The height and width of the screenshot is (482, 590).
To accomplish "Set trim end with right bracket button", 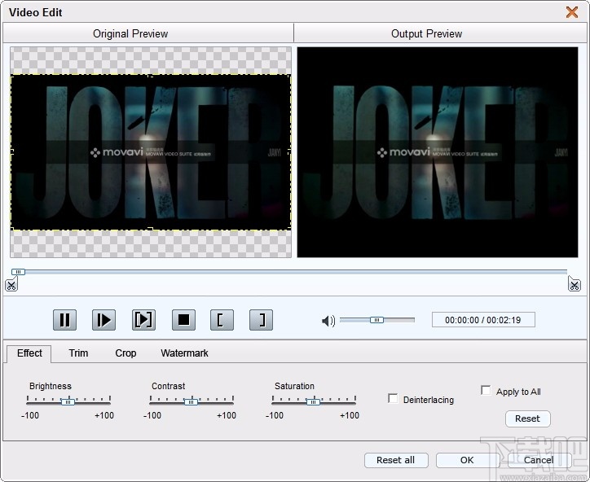I will coord(261,320).
